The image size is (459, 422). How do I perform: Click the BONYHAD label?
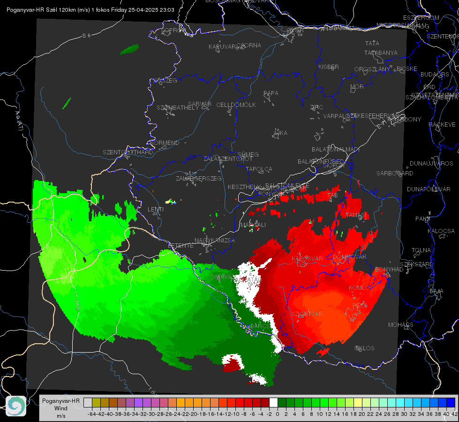(x=389, y=270)
